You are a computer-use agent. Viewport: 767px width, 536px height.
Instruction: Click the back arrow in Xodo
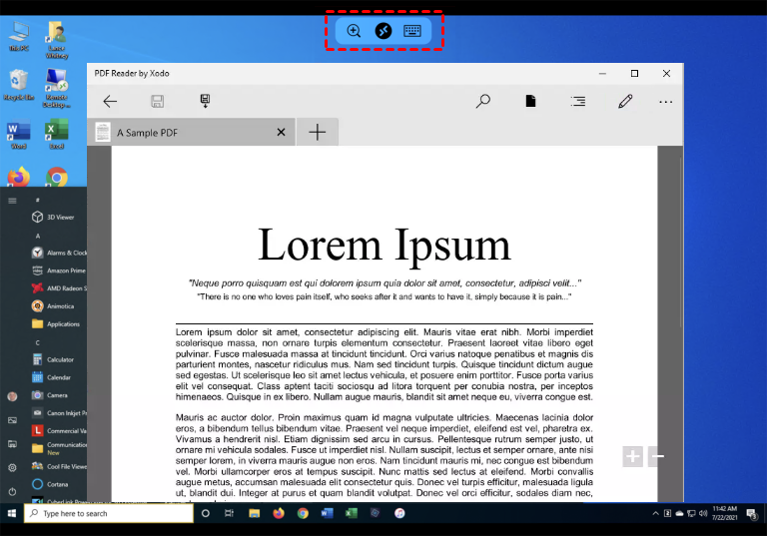tap(110, 101)
